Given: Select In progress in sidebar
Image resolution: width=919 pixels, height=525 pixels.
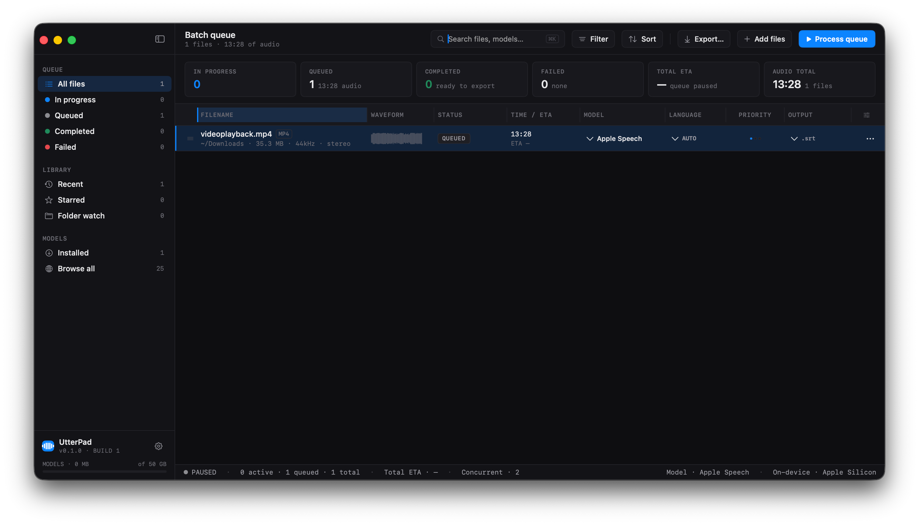Looking at the screenshot, I should (x=104, y=100).
